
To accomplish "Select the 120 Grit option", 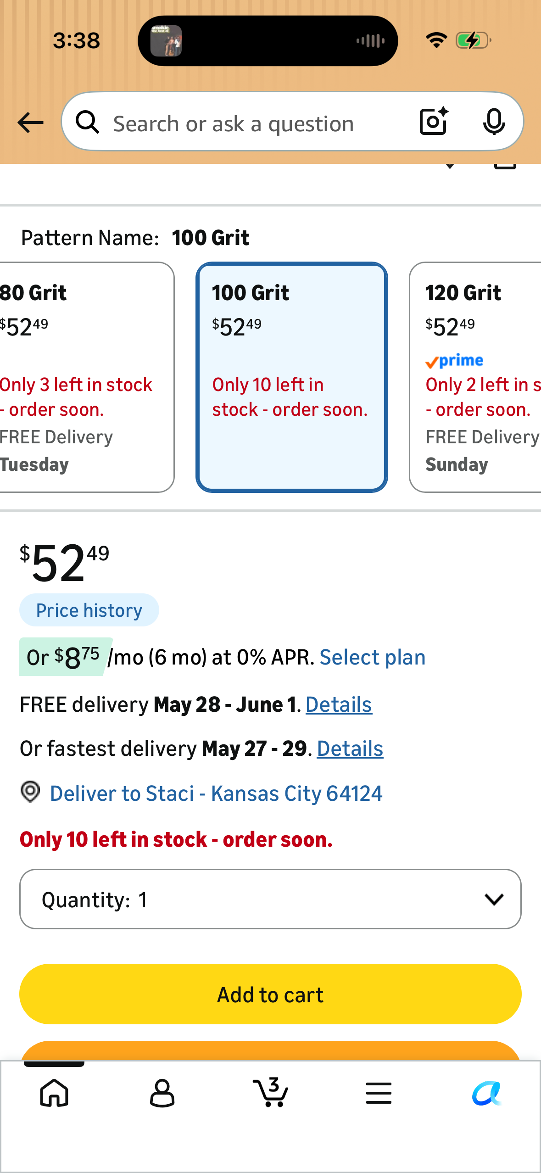I will coord(475,377).
